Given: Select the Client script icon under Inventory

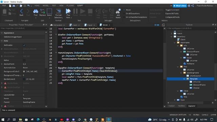Looking at the screenshot, I should point(178,40).
